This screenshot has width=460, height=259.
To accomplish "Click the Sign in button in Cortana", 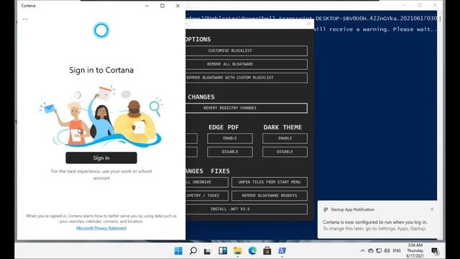I will pyautogui.click(x=101, y=158).
